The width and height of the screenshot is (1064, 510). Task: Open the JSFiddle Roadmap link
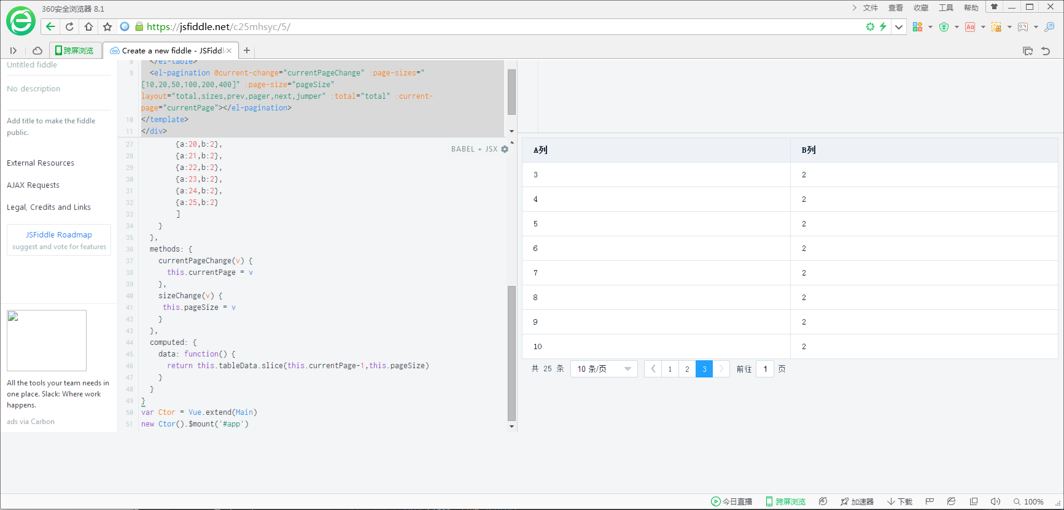59,234
